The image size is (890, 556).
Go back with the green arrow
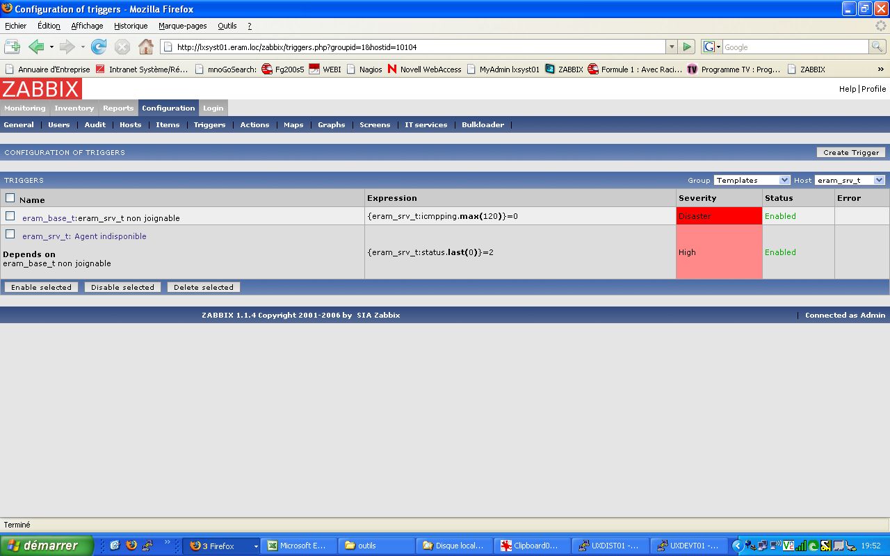[x=36, y=47]
